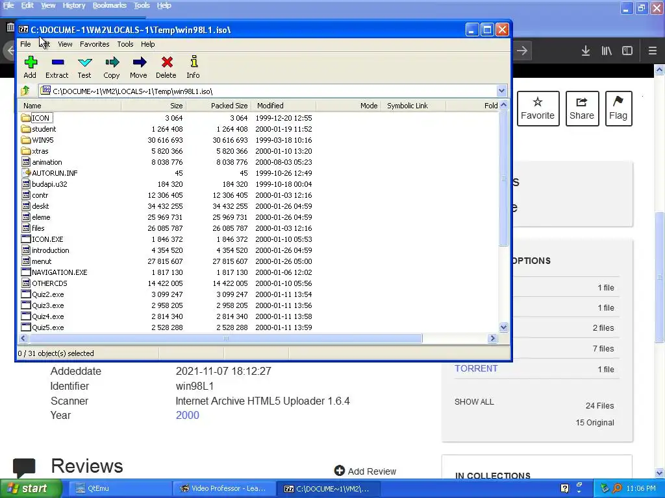Click the horizontal scrollbar left arrow

pyautogui.click(x=23, y=338)
